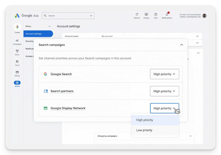Open the Notifications menu item in sidebar

coord(30,49)
